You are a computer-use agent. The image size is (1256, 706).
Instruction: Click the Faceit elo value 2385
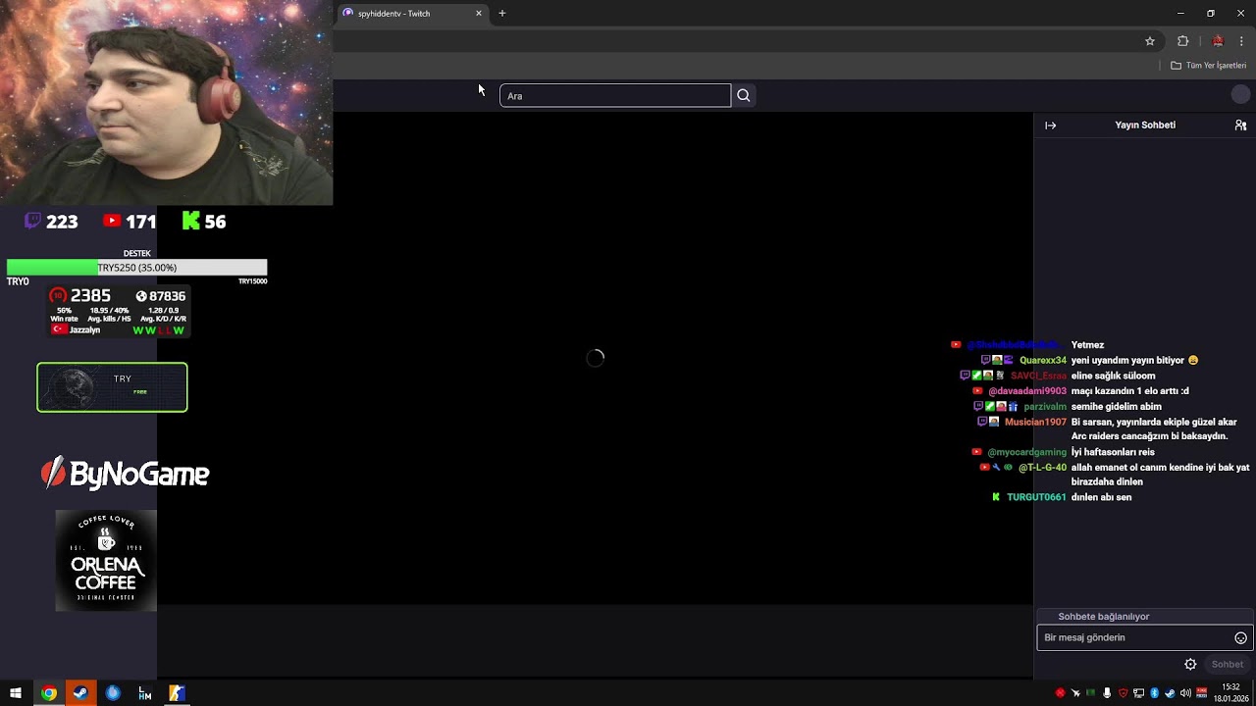tap(90, 296)
